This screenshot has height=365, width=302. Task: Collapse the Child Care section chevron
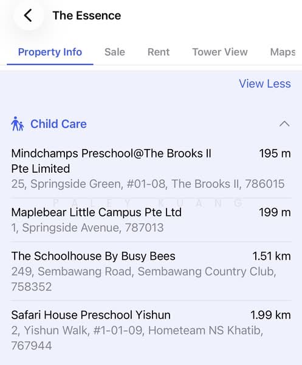(284, 124)
